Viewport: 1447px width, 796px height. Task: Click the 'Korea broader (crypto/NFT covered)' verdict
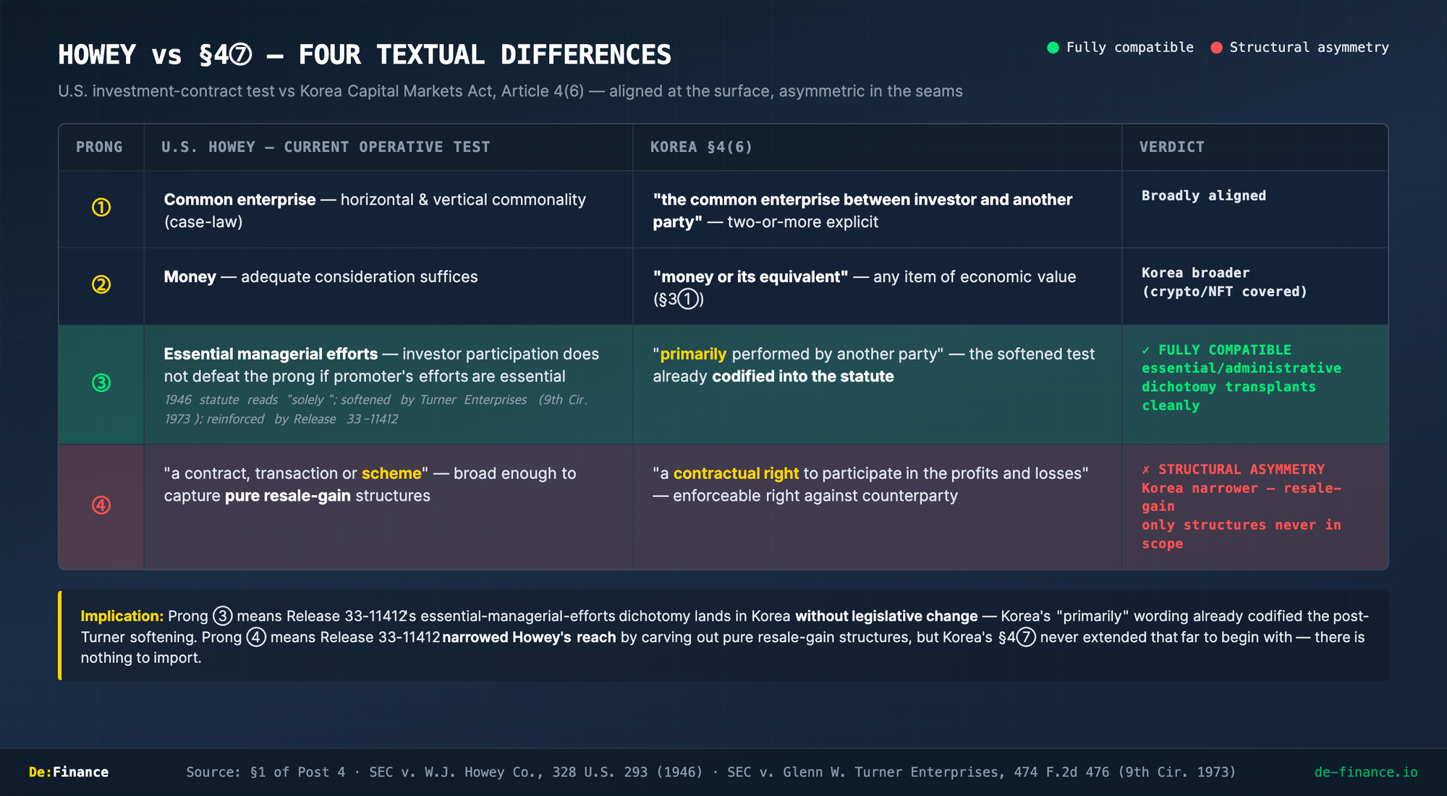1224,282
